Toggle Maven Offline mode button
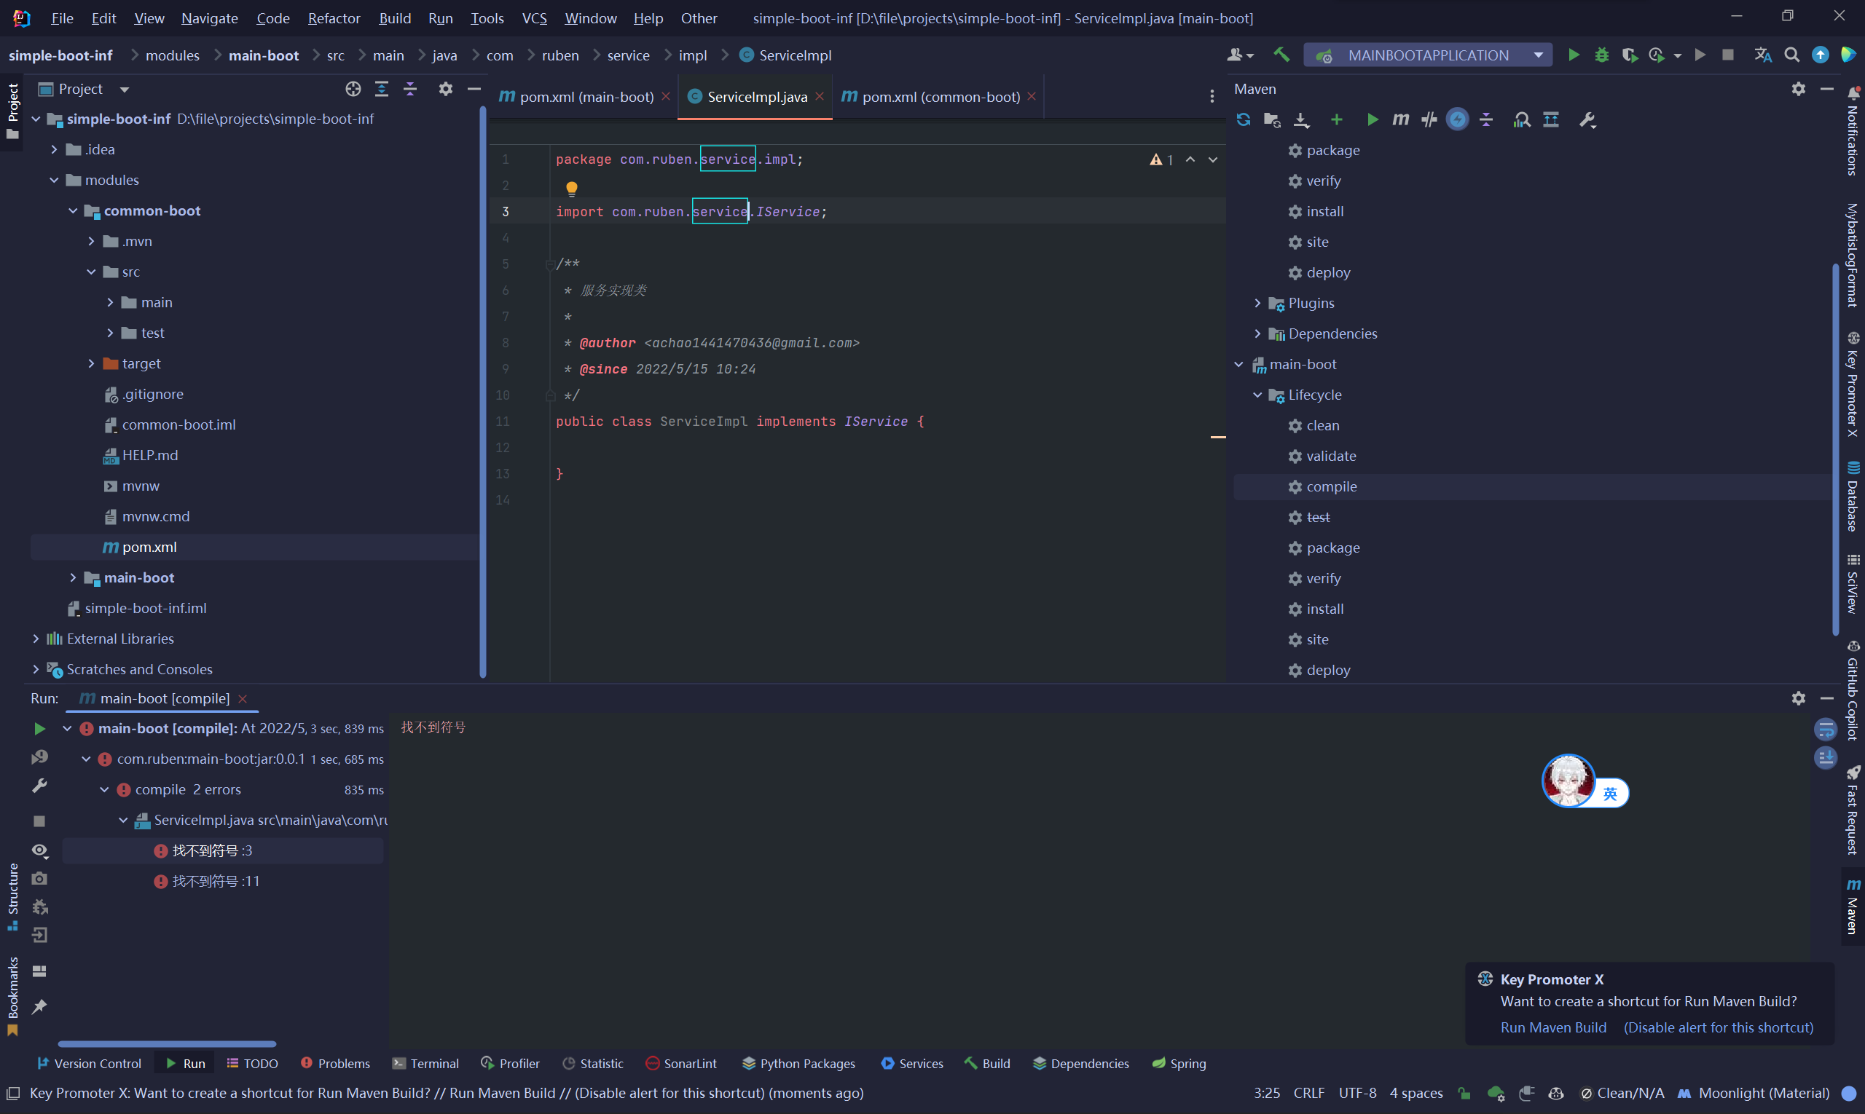Image resolution: width=1865 pixels, height=1114 pixels. [x=1429, y=119]
